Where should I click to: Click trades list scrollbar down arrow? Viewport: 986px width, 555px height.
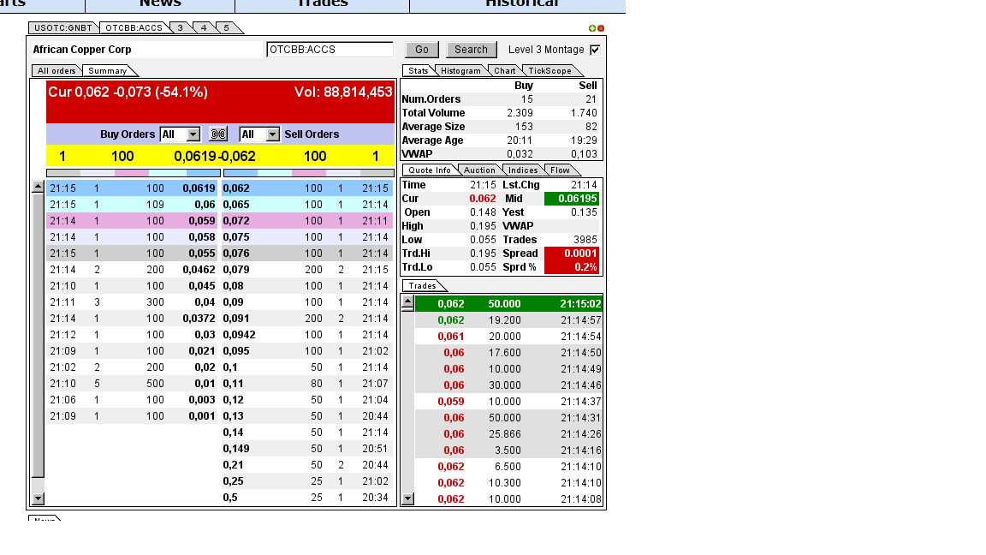(x=408, y=499)
